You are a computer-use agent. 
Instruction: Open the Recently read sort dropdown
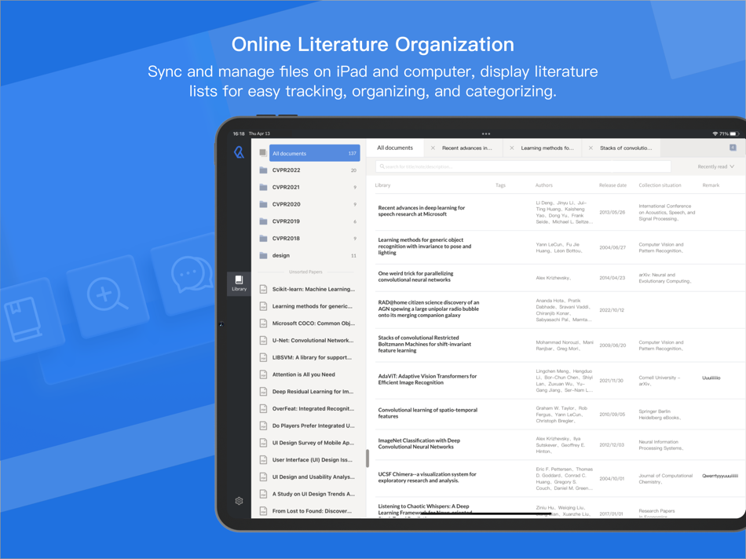click(715, 166)
